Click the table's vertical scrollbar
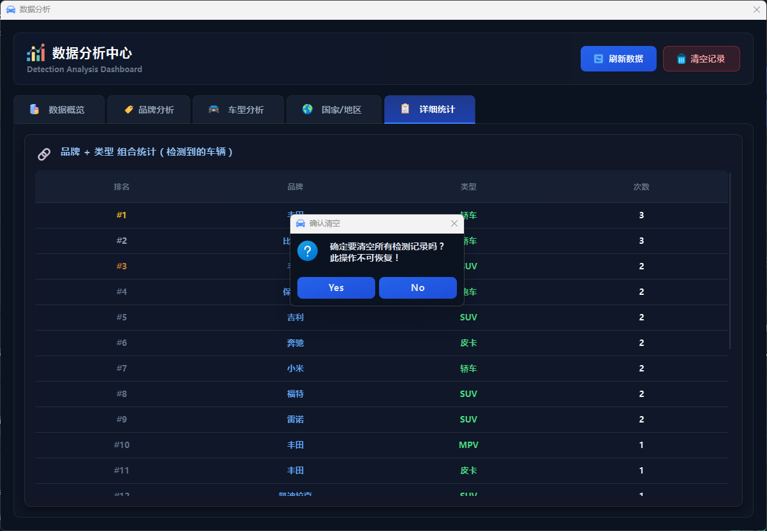767x531 pixels. [730, 262]
